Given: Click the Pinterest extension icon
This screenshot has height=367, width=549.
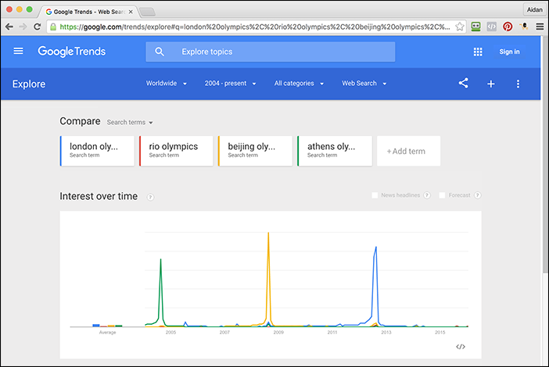Looking at the screenshot, I should [508, 27].
